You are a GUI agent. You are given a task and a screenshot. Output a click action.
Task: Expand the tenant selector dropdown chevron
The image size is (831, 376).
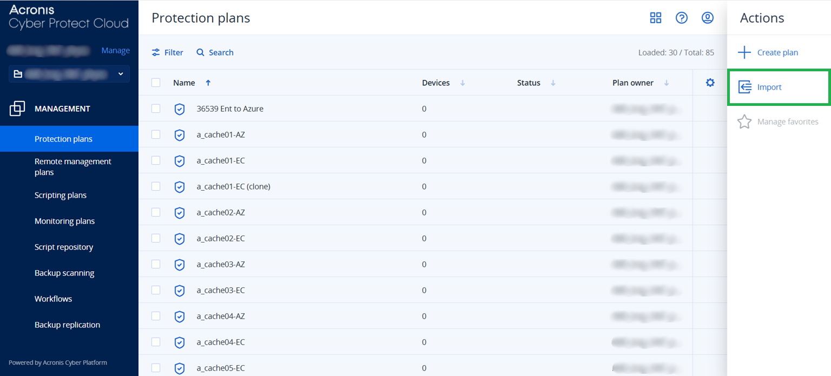121,74
